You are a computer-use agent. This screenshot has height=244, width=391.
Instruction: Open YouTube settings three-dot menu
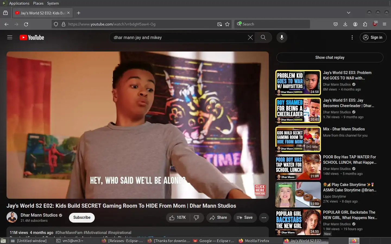[x=352, y=37]
